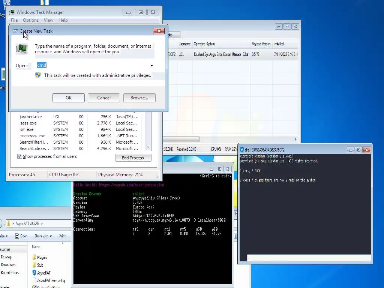The image size is (384, 288).
Task: Click AsyncRAT v0.5.7B breadcrumb folder
Action: pyautogui.click(x=27, y=223)
